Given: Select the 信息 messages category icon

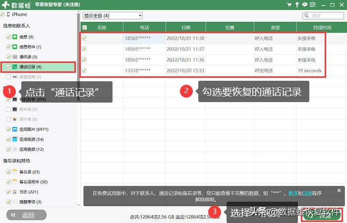Looking at the screenshot, I should tap(15, 37).
